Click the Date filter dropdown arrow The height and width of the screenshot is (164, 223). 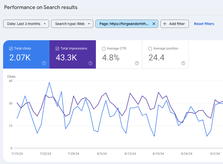click(x=45, y=24)
